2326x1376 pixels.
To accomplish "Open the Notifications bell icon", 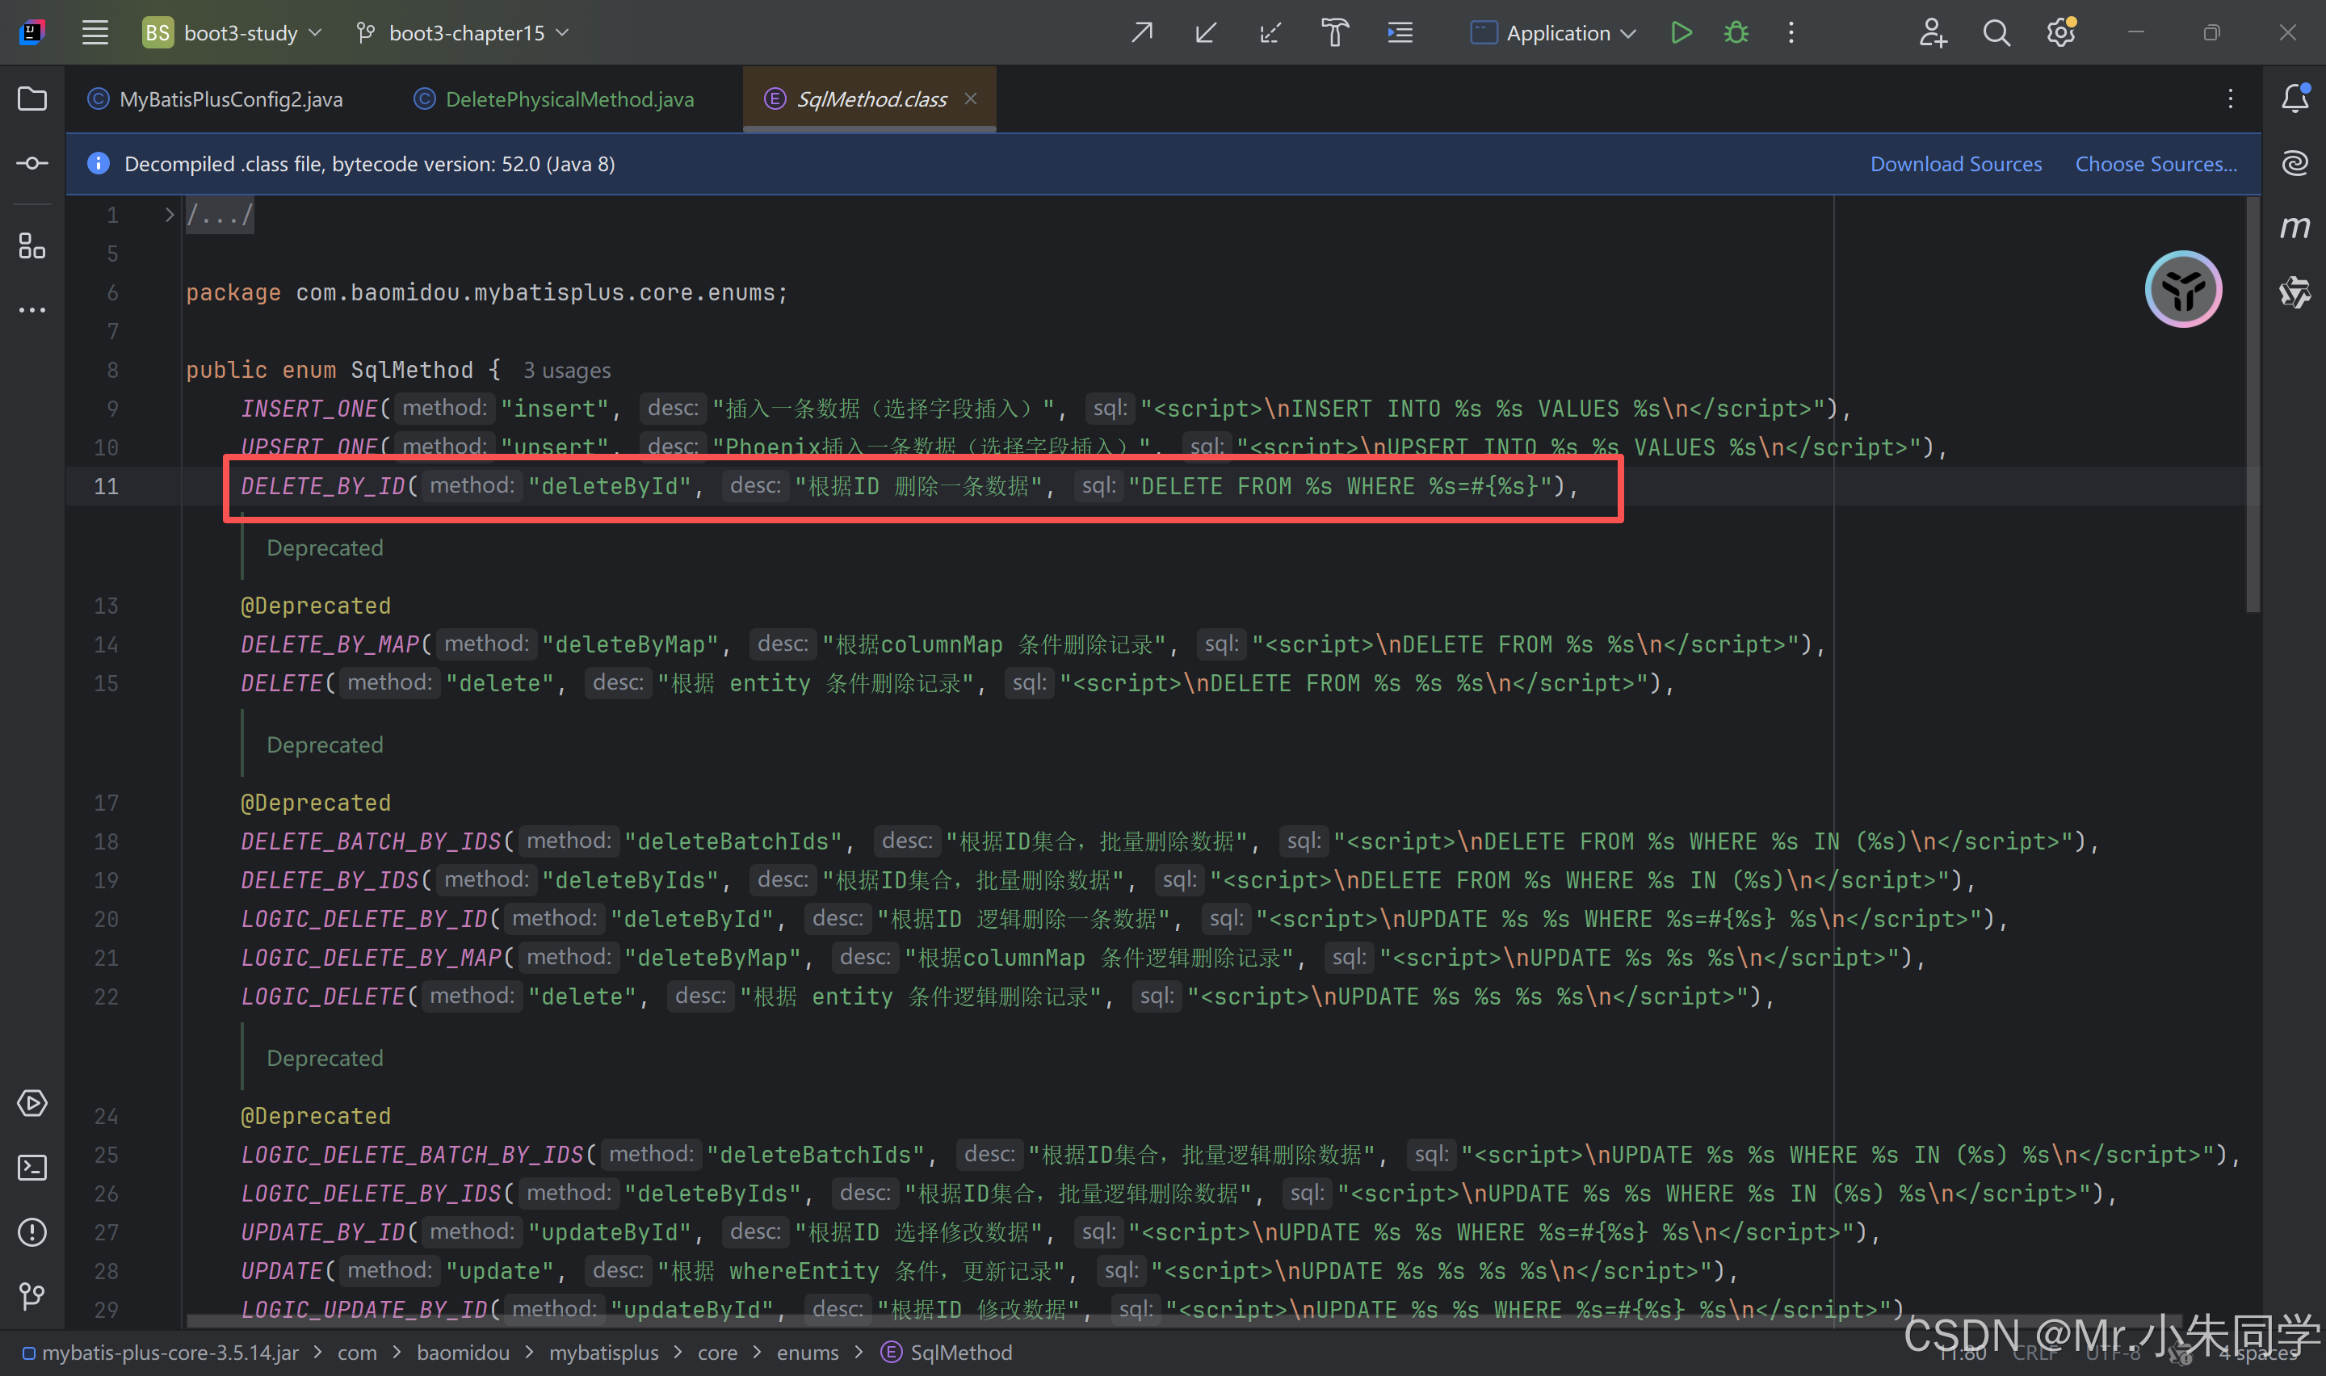I will coord(2295,99).
